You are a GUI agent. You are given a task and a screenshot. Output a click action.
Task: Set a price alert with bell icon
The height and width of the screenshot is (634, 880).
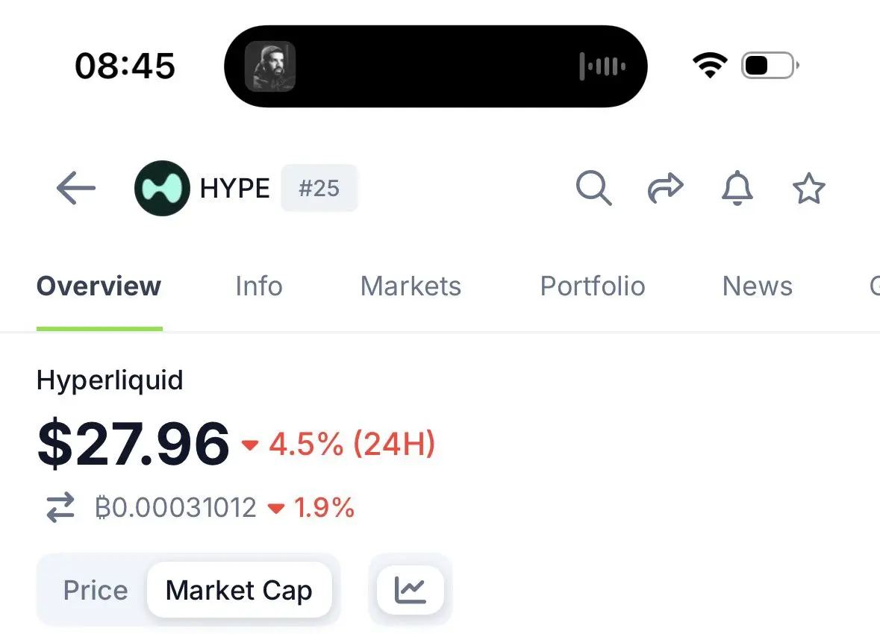737,188
